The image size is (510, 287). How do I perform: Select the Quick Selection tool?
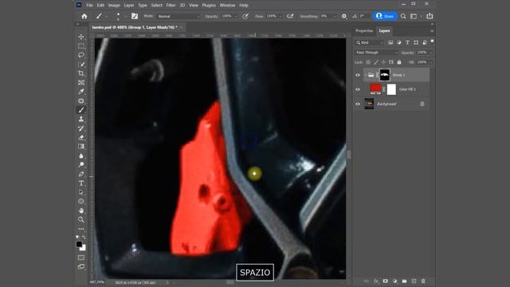[x=81, y=65]
